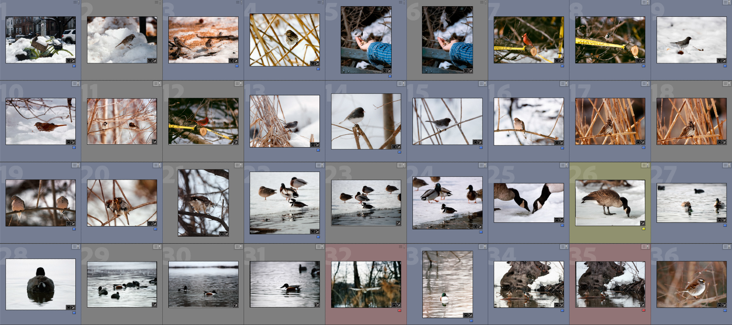The image size is (732, 325).
Task: Click crop badge on mallard photo 33
Action: point(466,315)
